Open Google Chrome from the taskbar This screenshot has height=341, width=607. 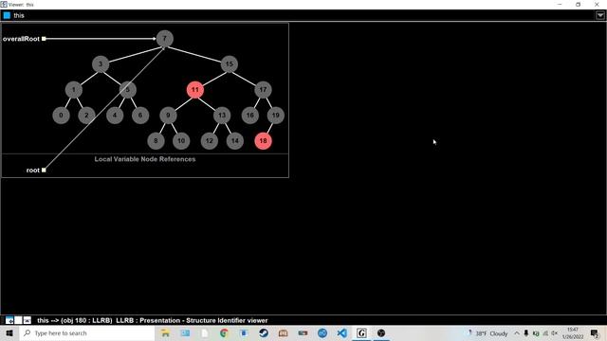coord(224,332)
